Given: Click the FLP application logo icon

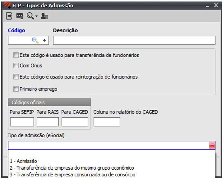Looking at the screenshot, I should coord(7,5).
